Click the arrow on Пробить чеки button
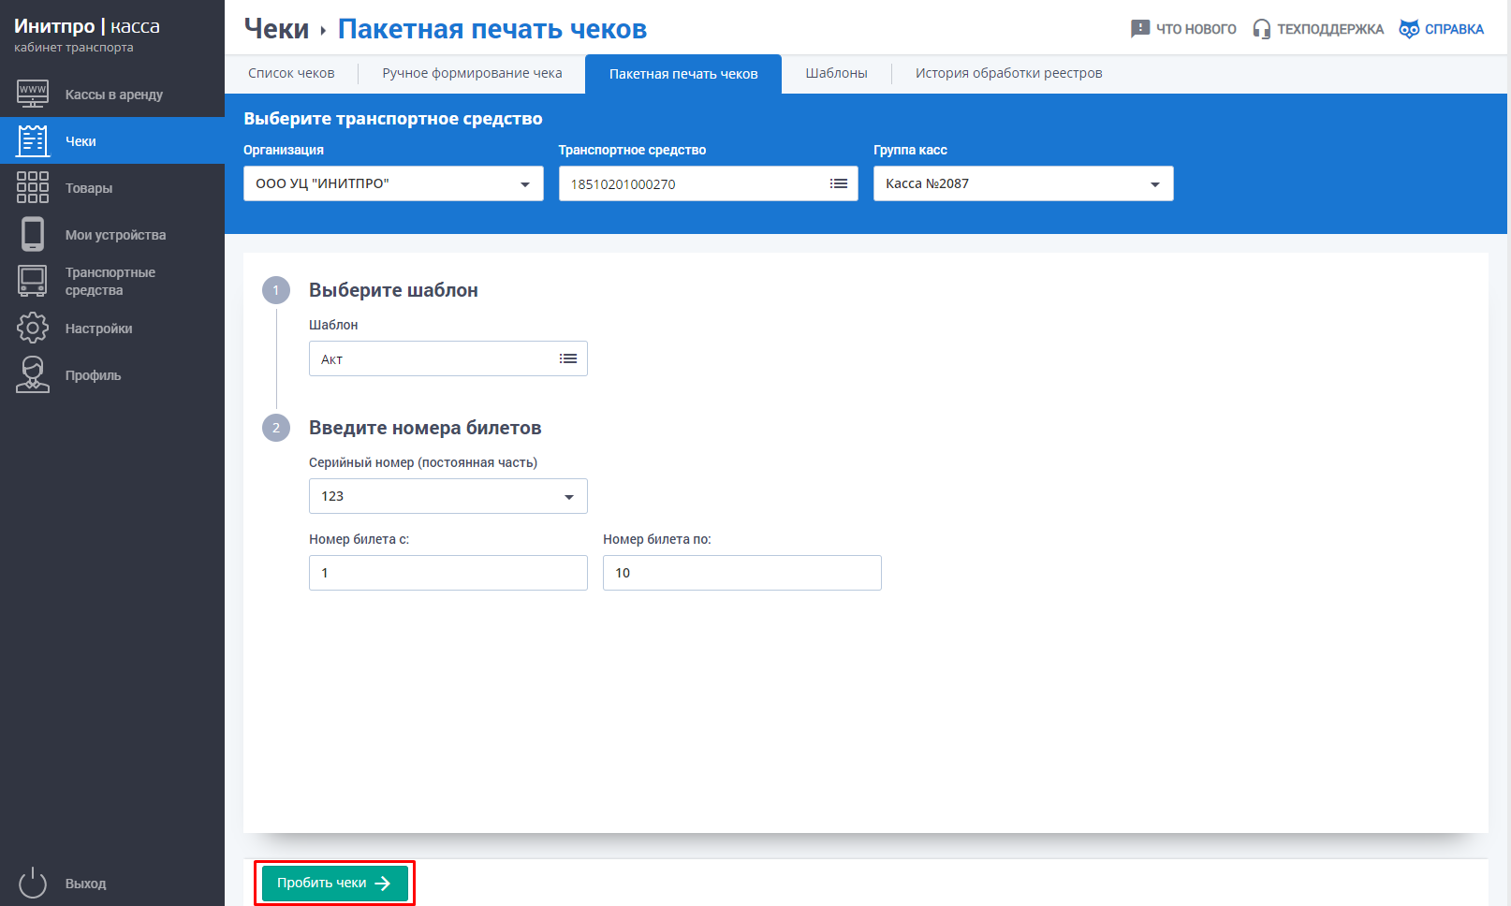Viewport: 1511px width, 906px height. pos(382,883)
